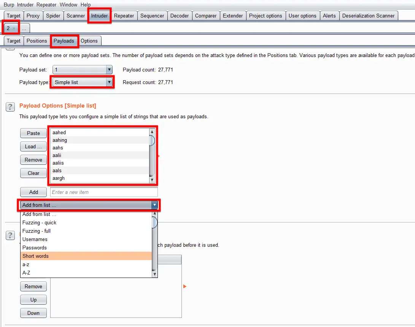Move the processing rule Down

33,313
